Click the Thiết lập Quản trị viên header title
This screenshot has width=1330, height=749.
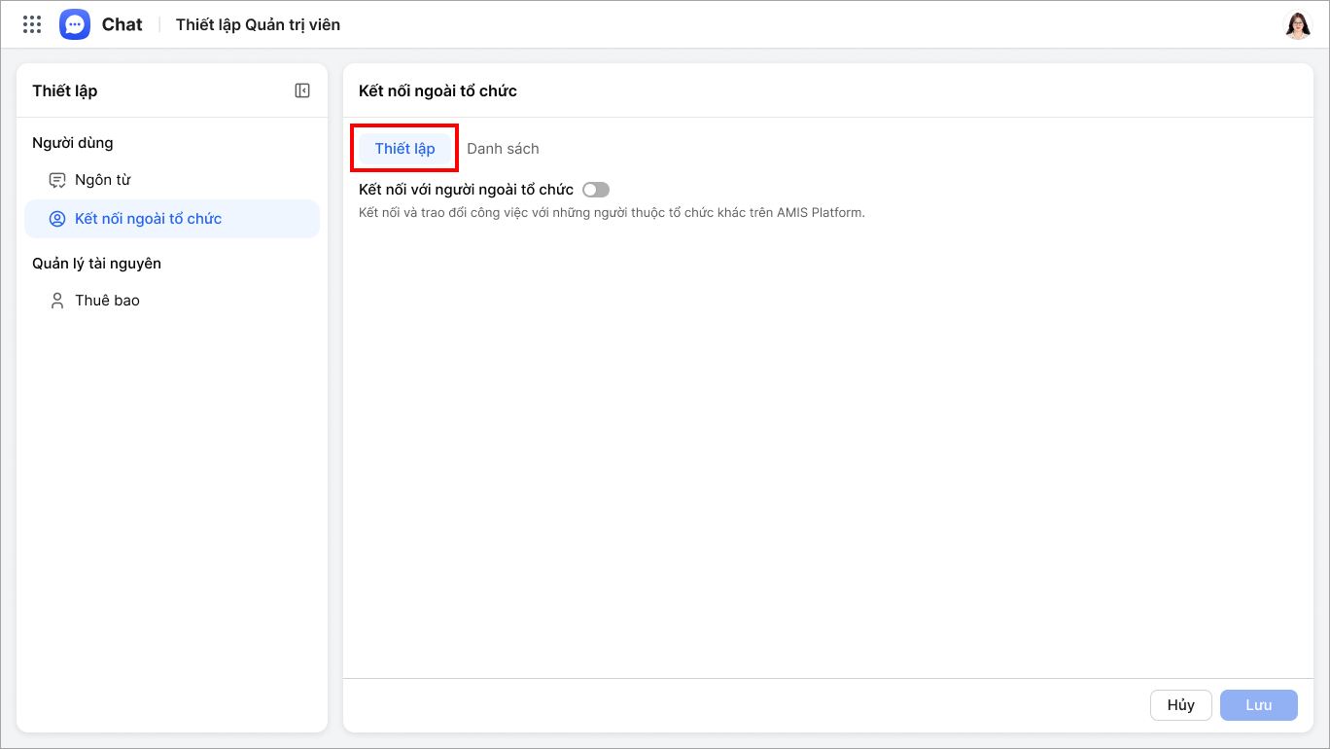[x=258, y=24]
